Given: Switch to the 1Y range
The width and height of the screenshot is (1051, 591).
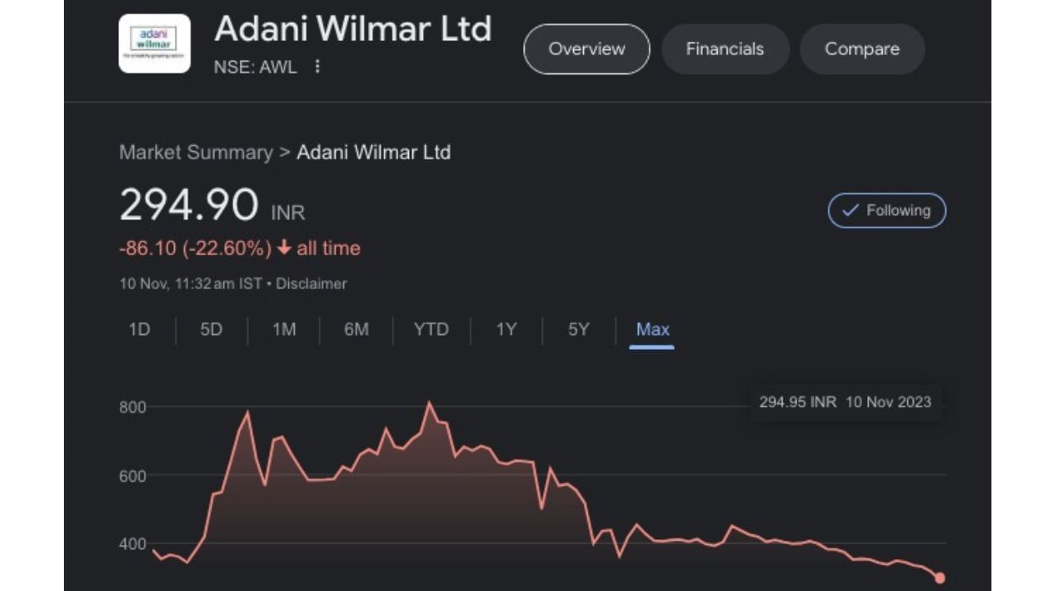Looking at the screenshot, I should pos(507,330).
